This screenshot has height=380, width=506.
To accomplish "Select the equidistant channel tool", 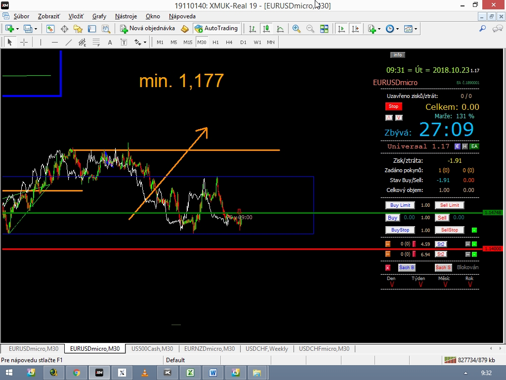I will tap(83, 42).
